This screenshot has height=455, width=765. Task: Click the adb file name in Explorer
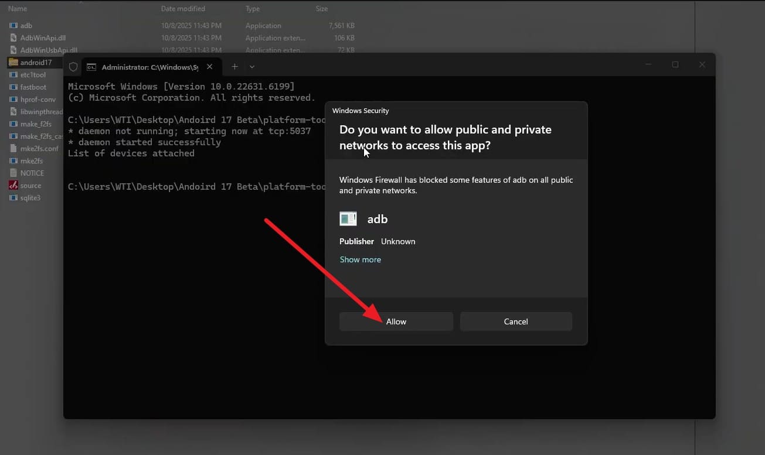pyautogui.click(x=26, y=26)
